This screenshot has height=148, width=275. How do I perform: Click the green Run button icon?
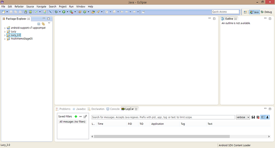64,12
